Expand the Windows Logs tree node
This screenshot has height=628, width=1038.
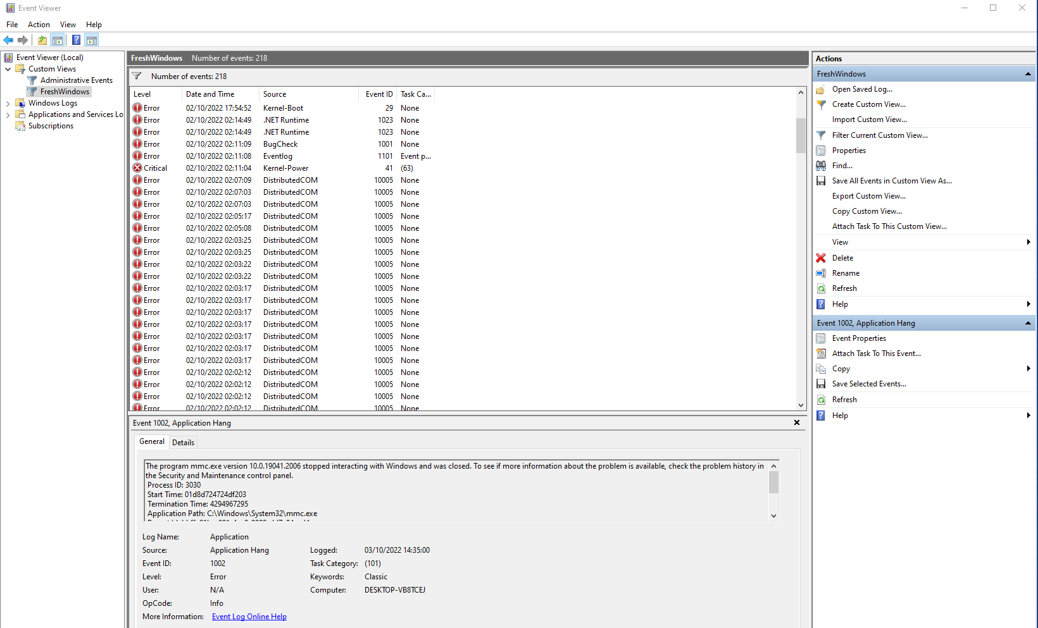[x=8, y=103]
